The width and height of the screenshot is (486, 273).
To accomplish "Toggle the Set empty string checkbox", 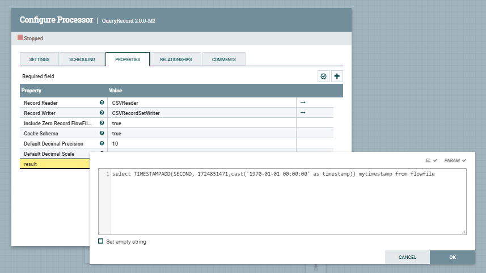I will [101, 241].
